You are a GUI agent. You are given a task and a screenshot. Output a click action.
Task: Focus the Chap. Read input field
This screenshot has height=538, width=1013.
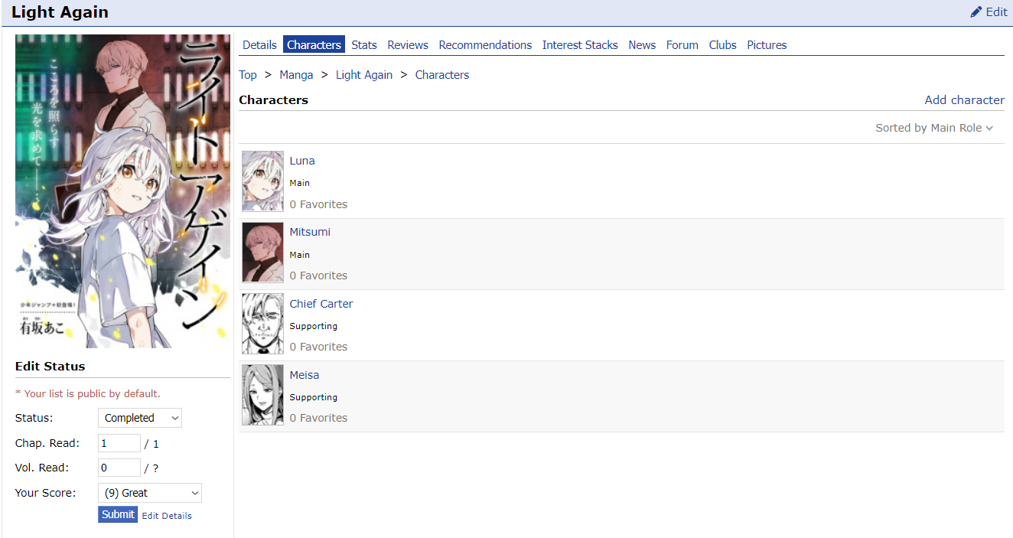(119, 443)
